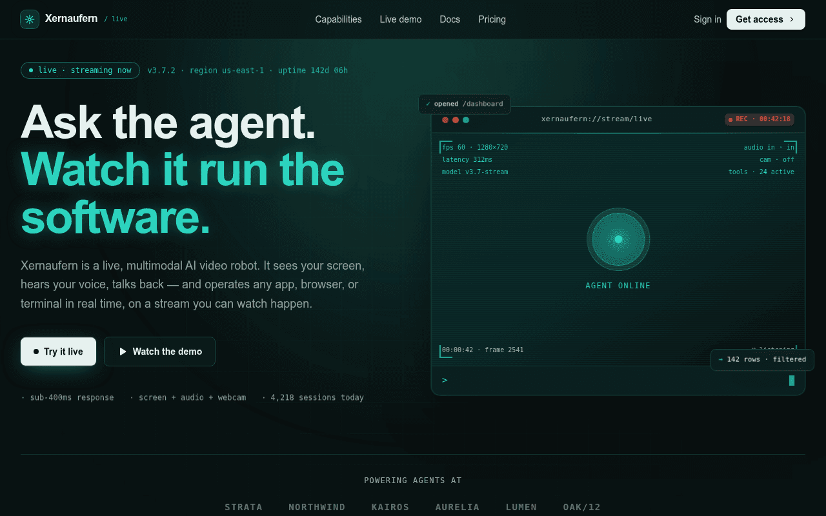Click the terminal prompt input line
The width and height of the screenshot is (826, 516).
point(618,380)
